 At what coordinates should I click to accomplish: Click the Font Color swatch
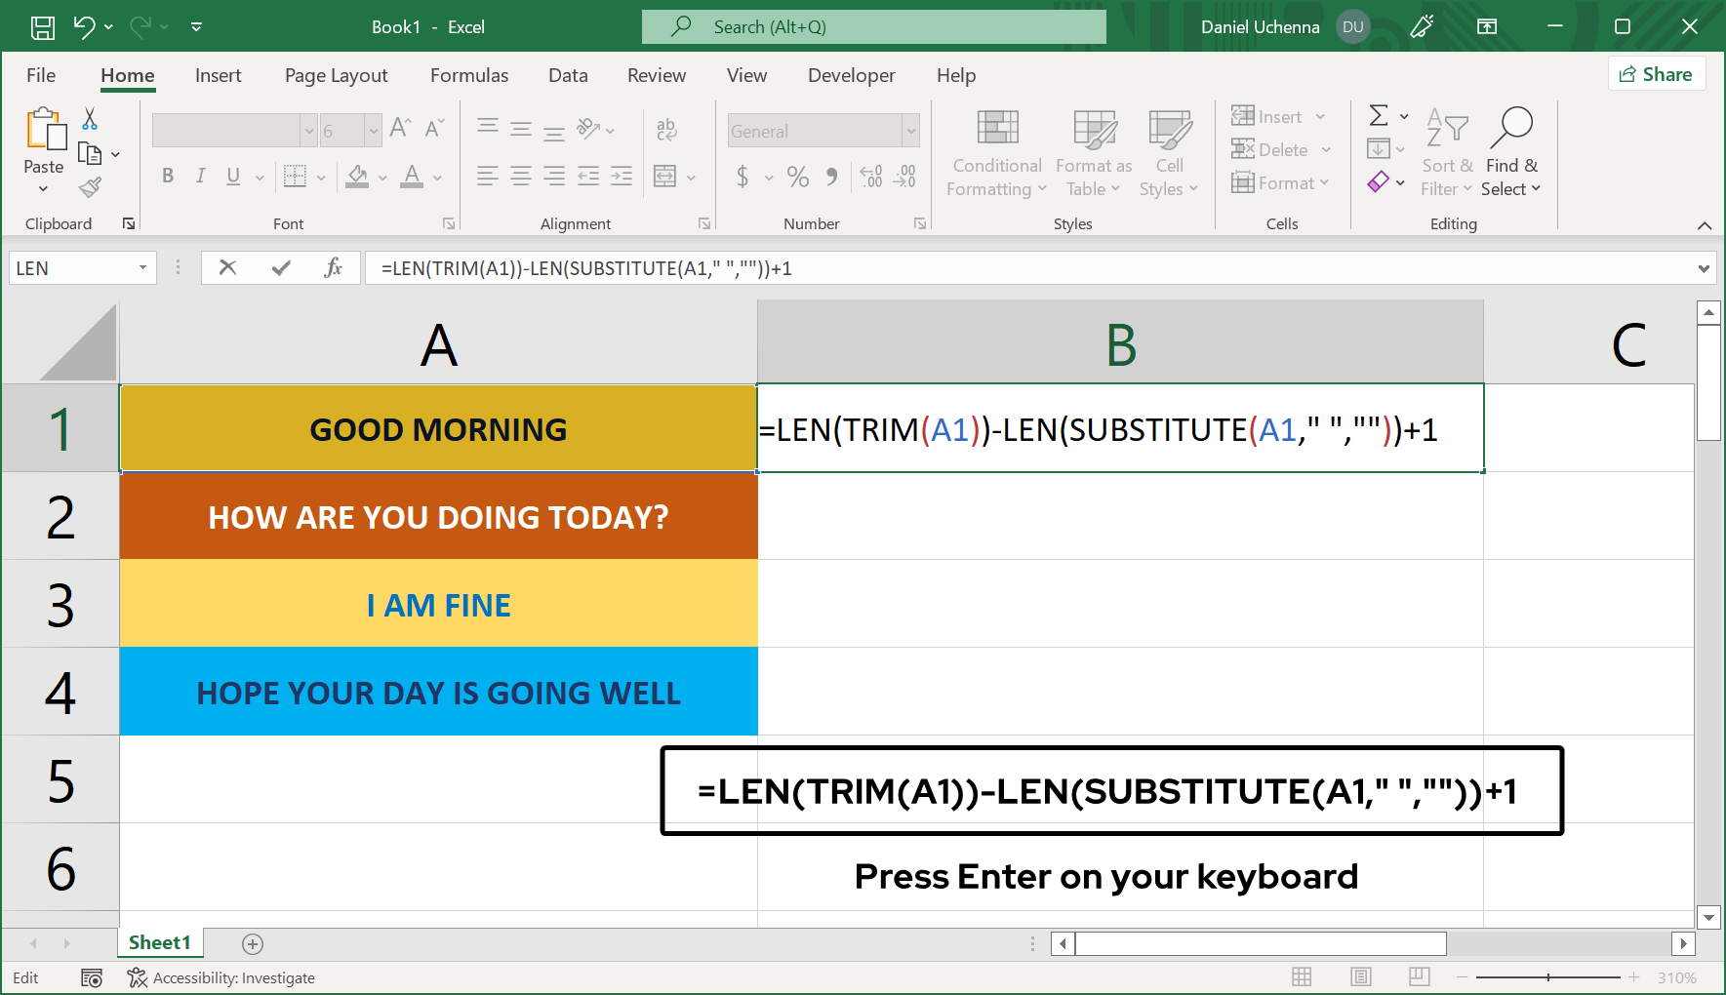tap(411, 177)
